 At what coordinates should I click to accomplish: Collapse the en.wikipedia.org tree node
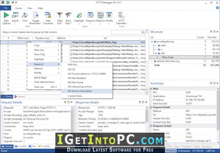(x=152, y=42)
